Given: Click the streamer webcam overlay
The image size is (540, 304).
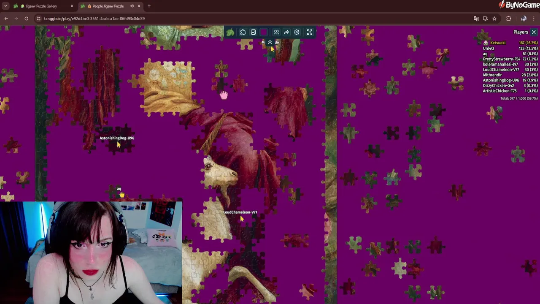Looking at the screenshot, I should point(91,252).
